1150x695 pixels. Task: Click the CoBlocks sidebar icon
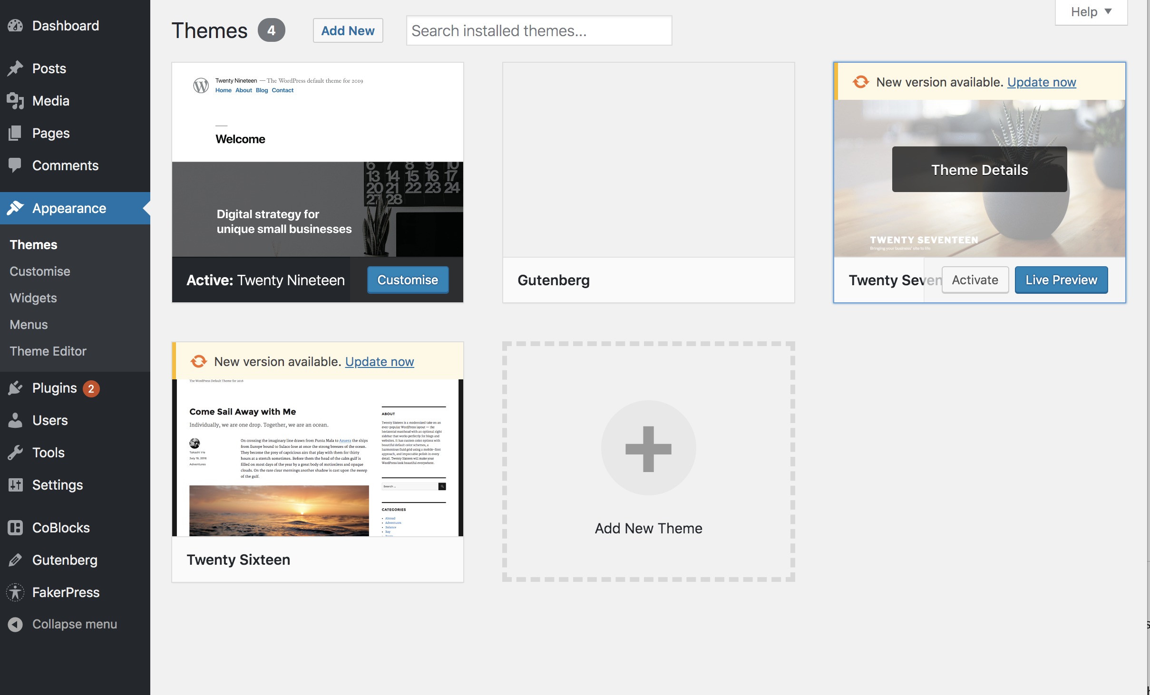click(15, 528)
